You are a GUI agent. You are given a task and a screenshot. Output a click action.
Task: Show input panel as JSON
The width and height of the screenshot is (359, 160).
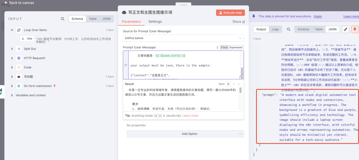[x=106, y=19]
